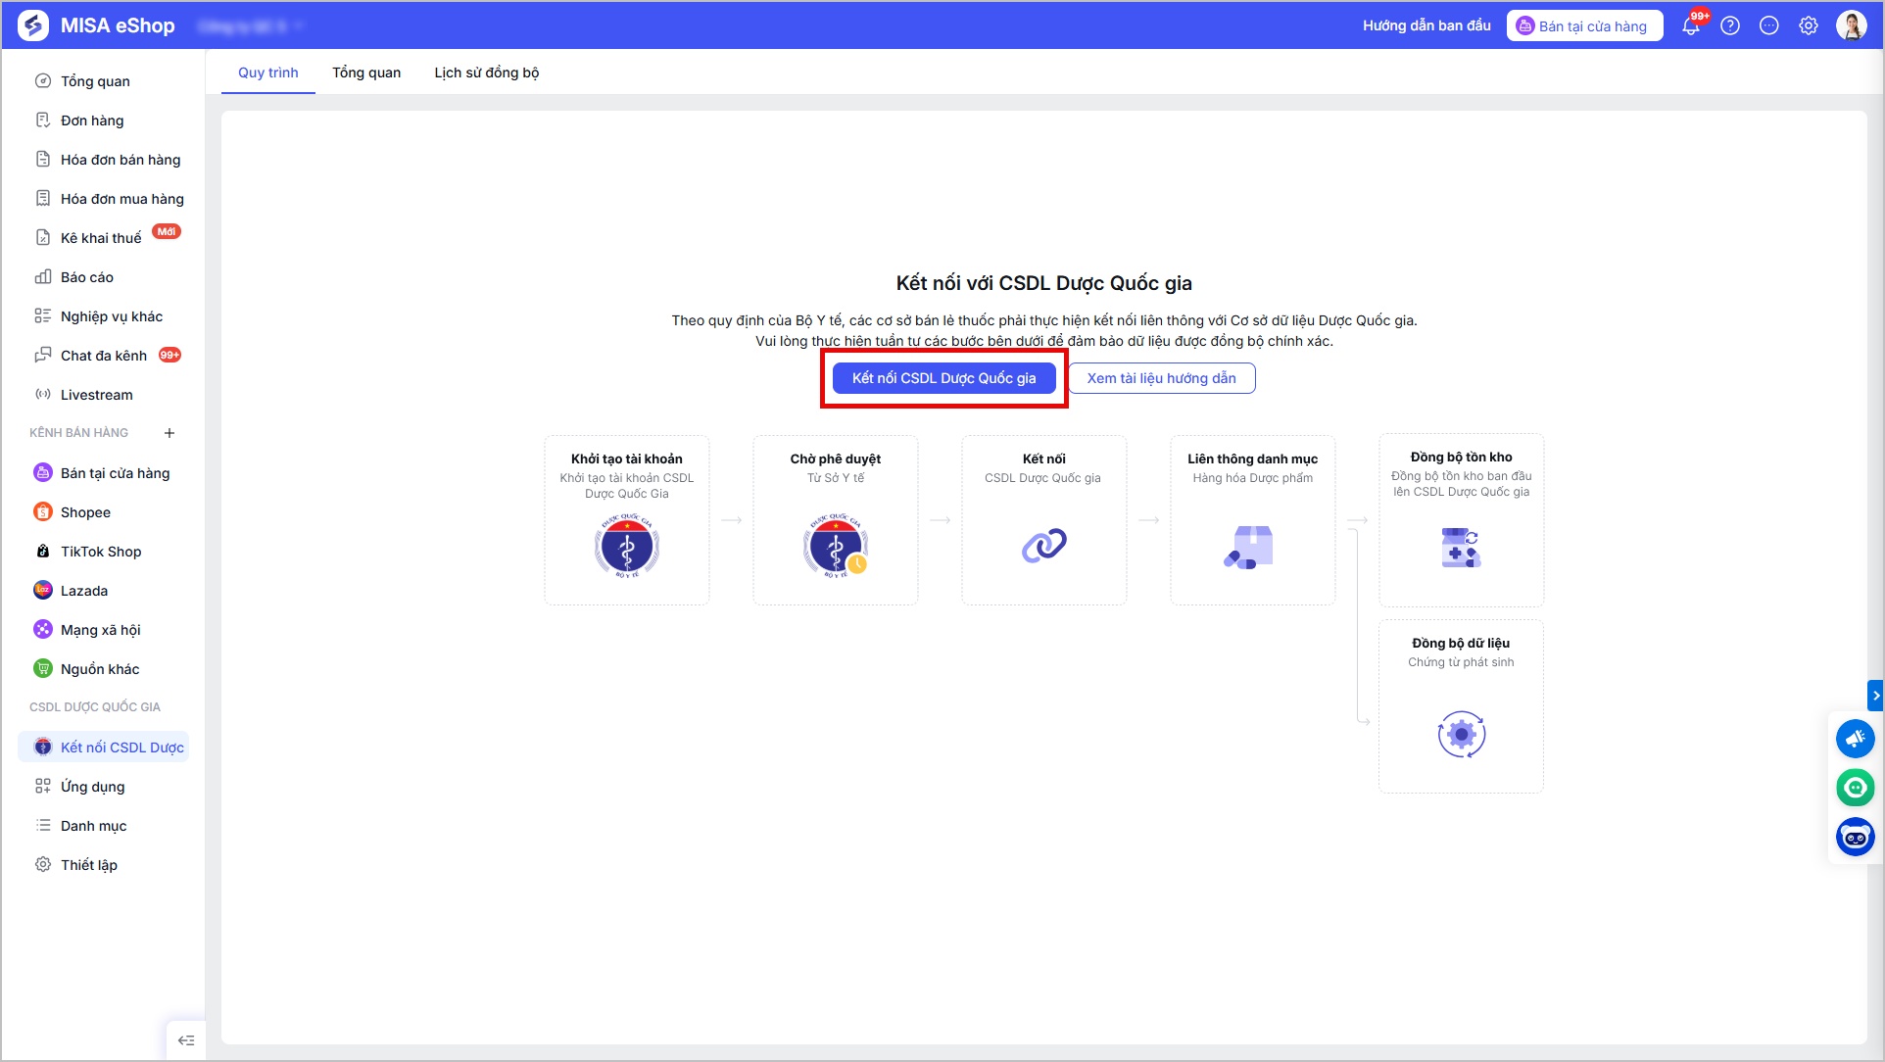Open Chat đa kênh in sidebar
1885x1062 pixels.
pos(103,356)
